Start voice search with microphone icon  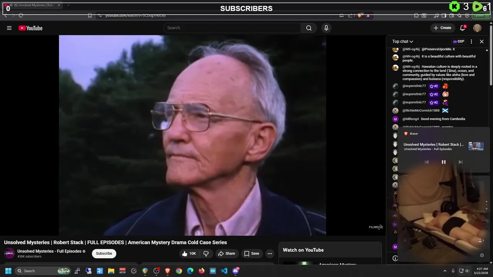point(326,28)
